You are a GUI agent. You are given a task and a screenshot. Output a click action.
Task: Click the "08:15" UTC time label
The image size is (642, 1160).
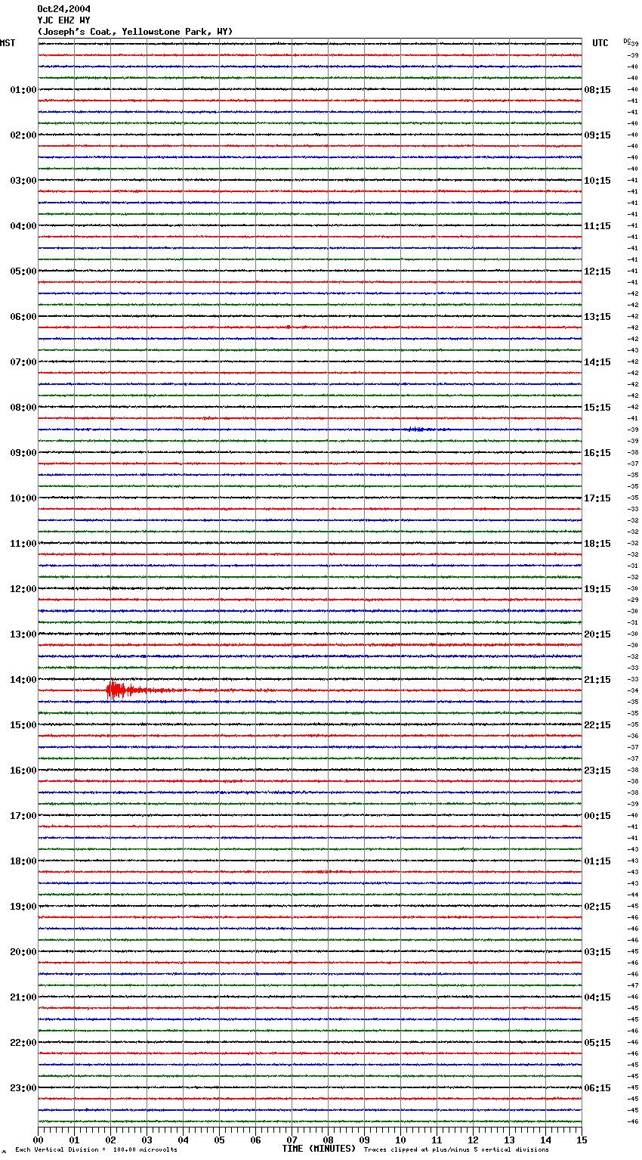597,90
